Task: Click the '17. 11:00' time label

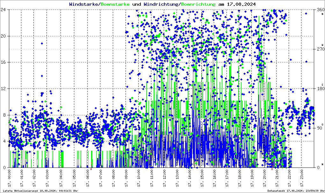Action: pyautogui.click(x=152, y=178)
